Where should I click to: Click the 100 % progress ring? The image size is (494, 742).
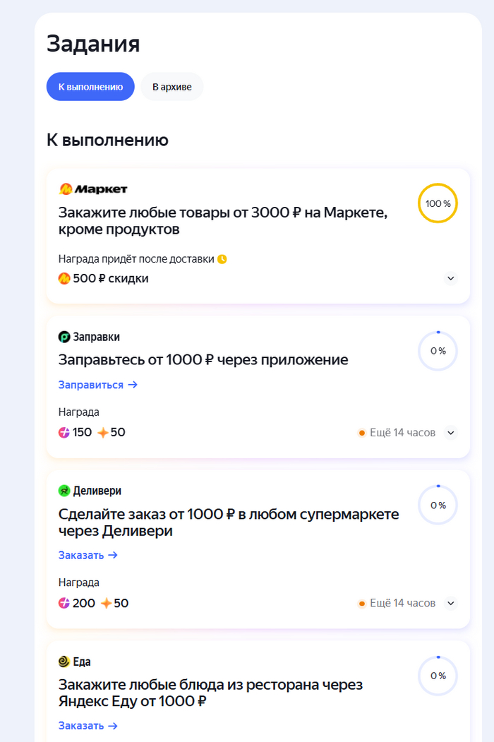[438, 203]
